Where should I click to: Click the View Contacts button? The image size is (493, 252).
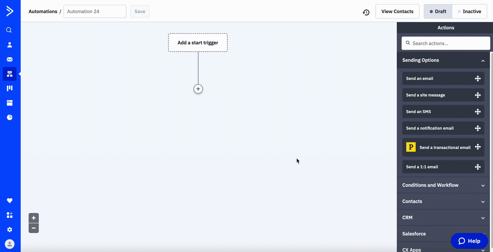pos(397,11)
